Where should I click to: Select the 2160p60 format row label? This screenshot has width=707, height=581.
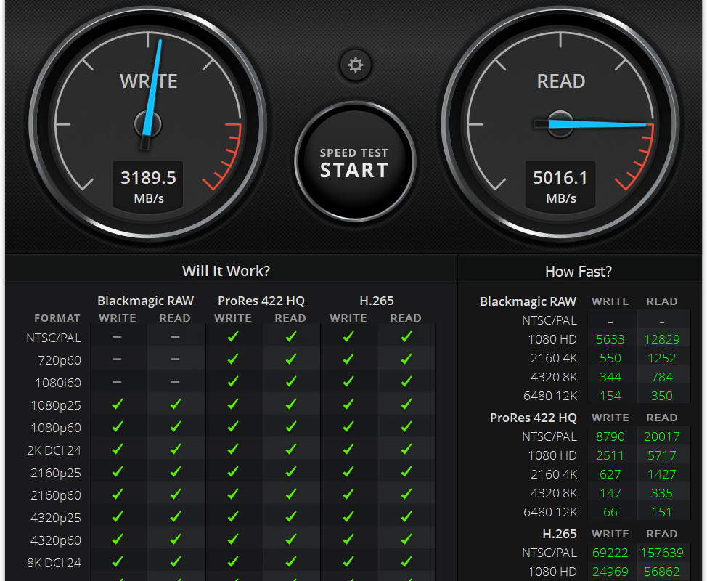pos(56,495)
